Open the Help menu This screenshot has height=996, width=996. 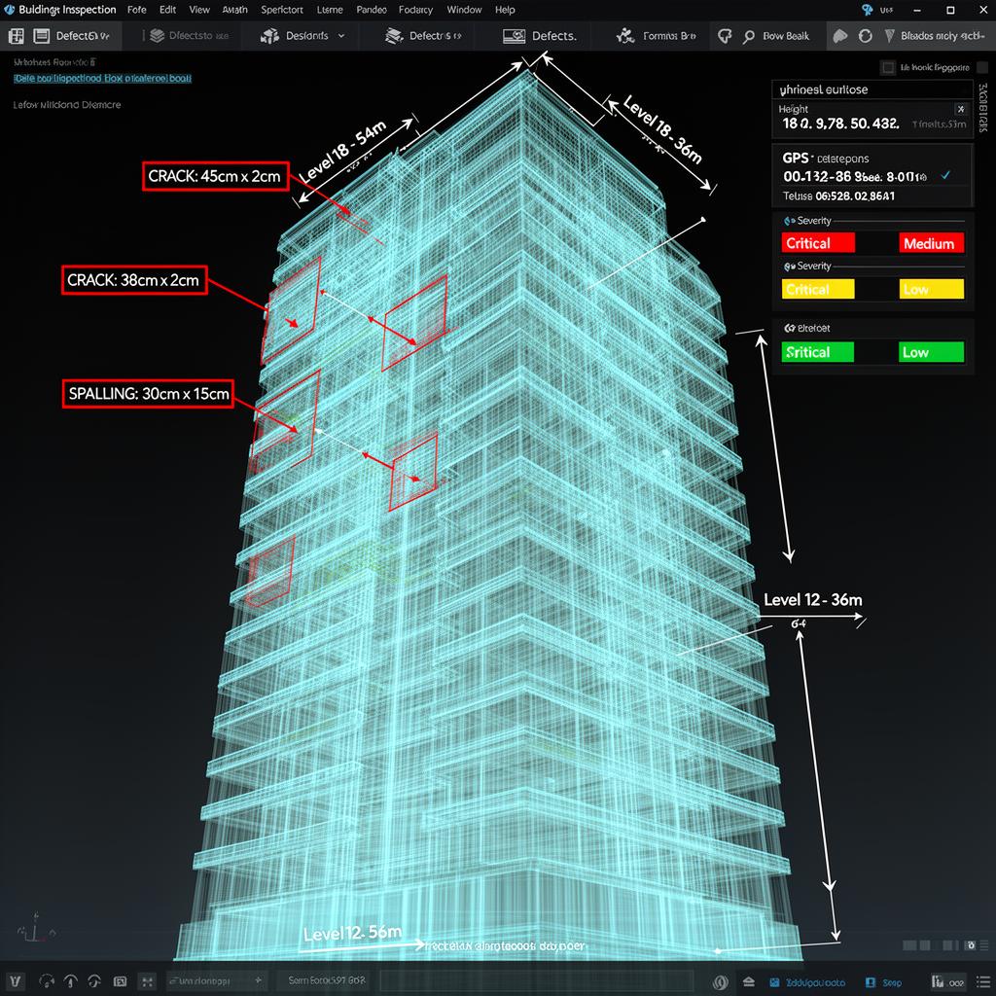(x=505, y=10)
